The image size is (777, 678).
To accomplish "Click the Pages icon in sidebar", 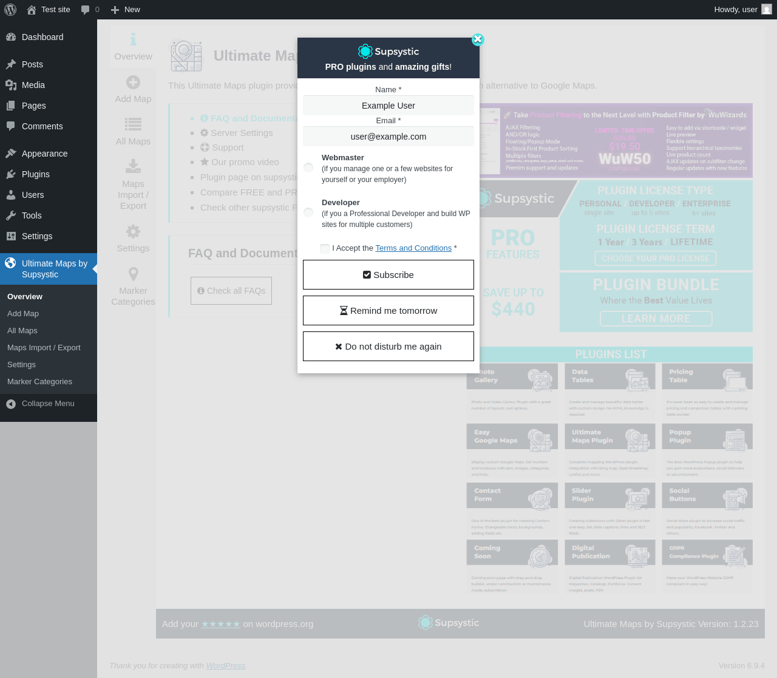I will [11, 106].
